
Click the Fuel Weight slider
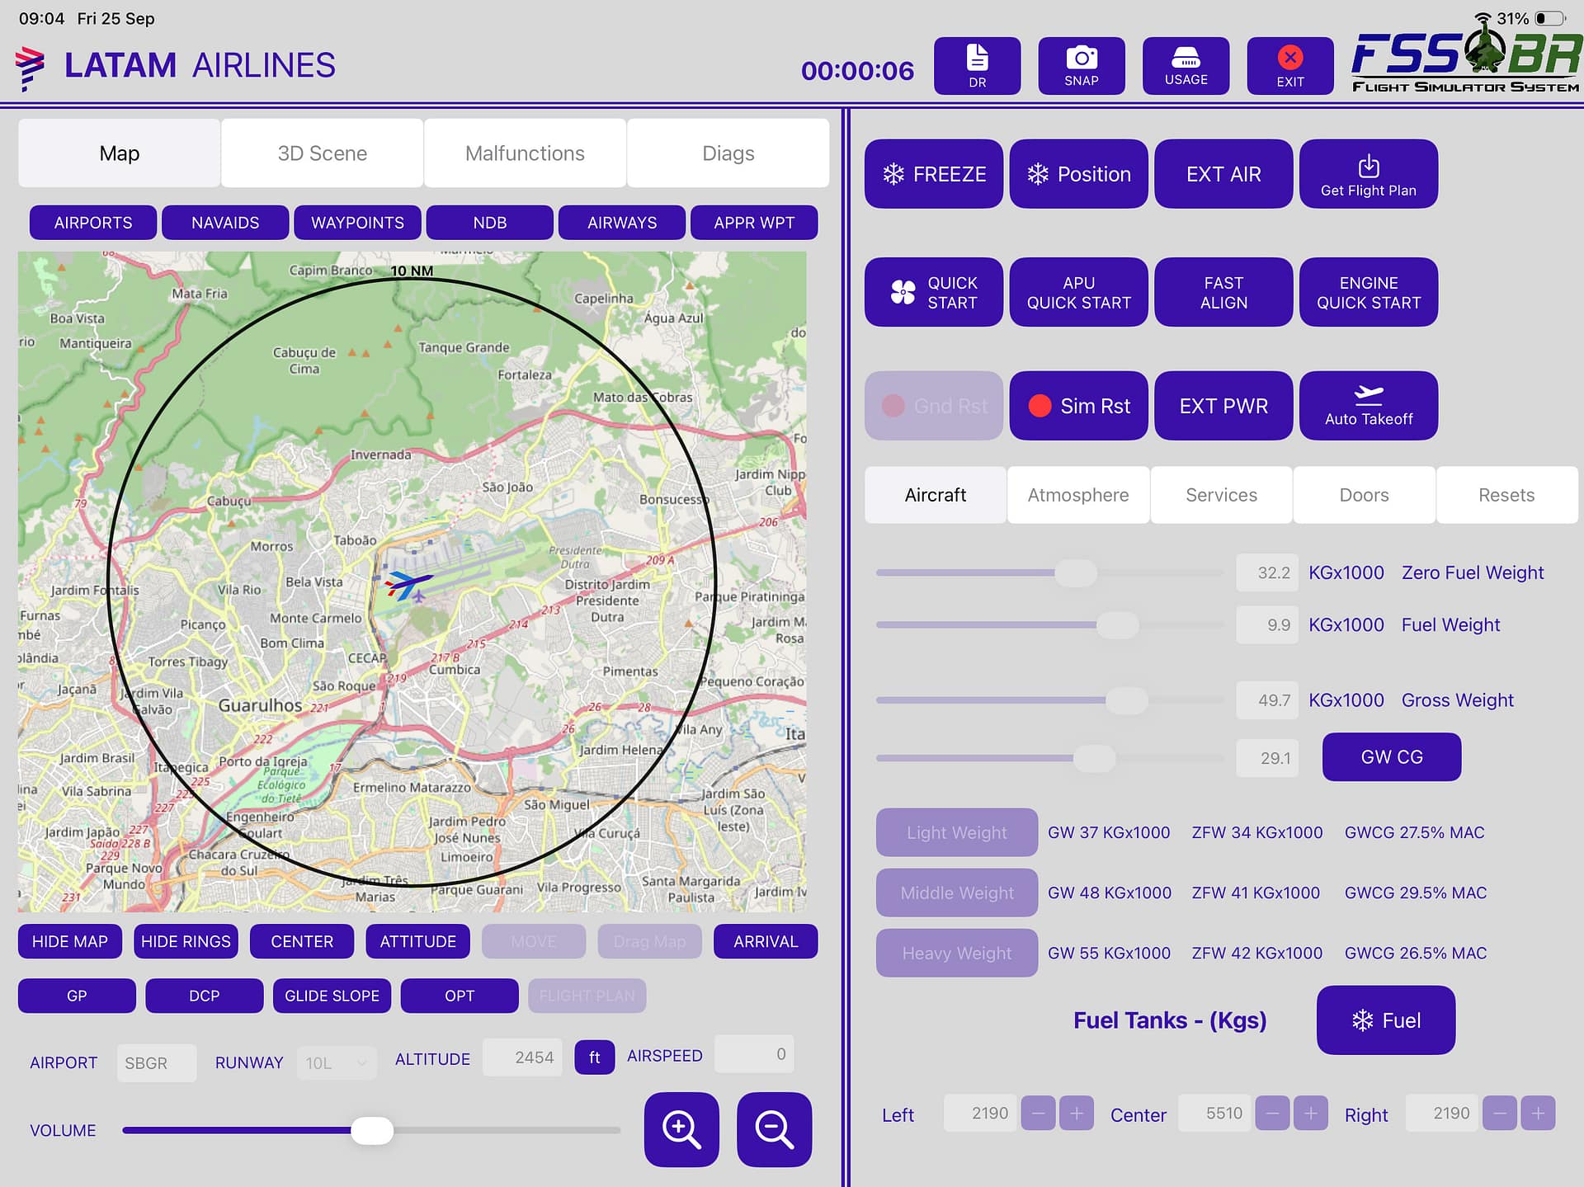click(x=1049, y=624)
